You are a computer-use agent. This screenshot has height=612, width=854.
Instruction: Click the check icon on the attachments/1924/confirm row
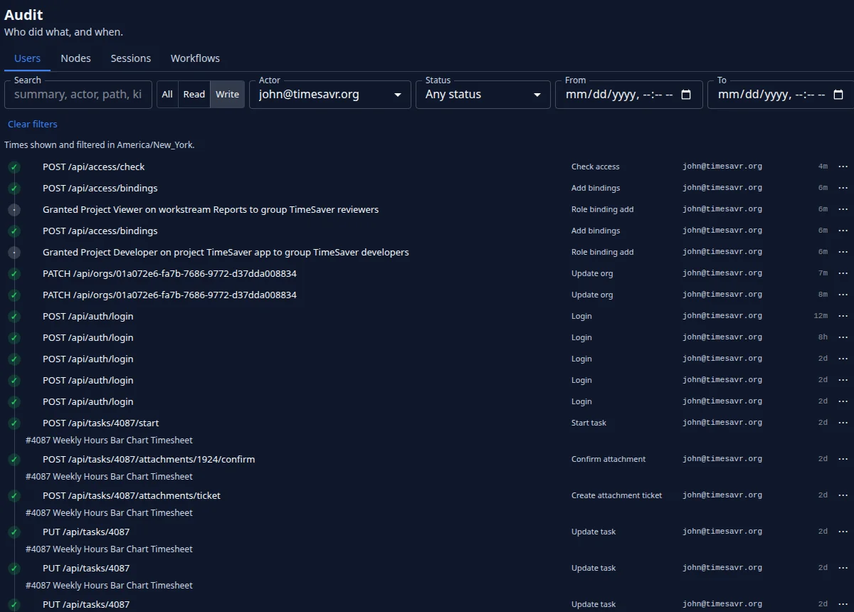coord(14,459)
